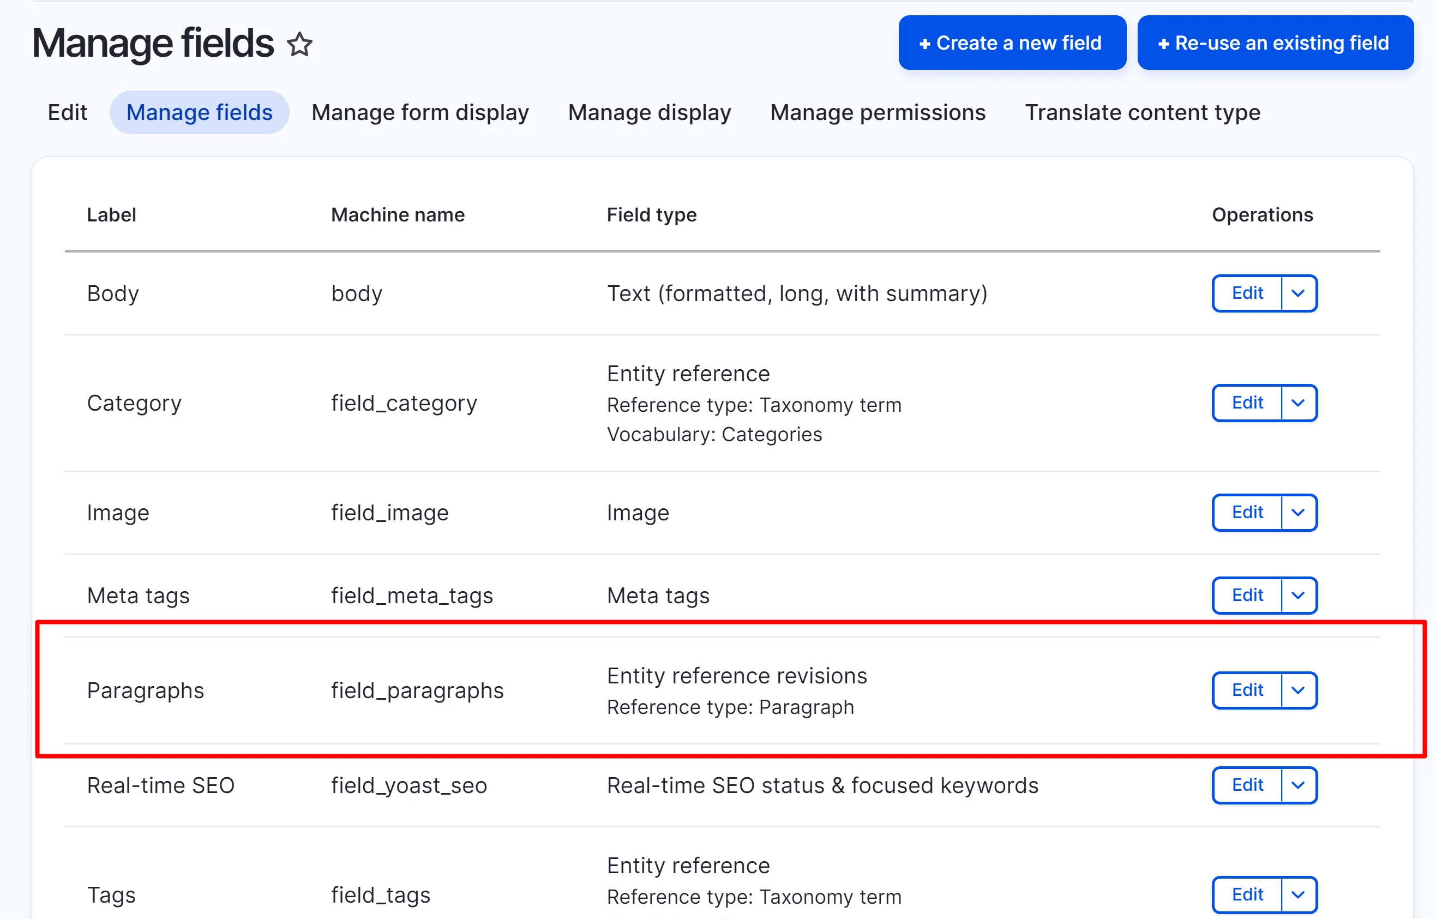Click Create a new field button
The width and height of the screenshot is (1436, 919).
pos(1012,43)
